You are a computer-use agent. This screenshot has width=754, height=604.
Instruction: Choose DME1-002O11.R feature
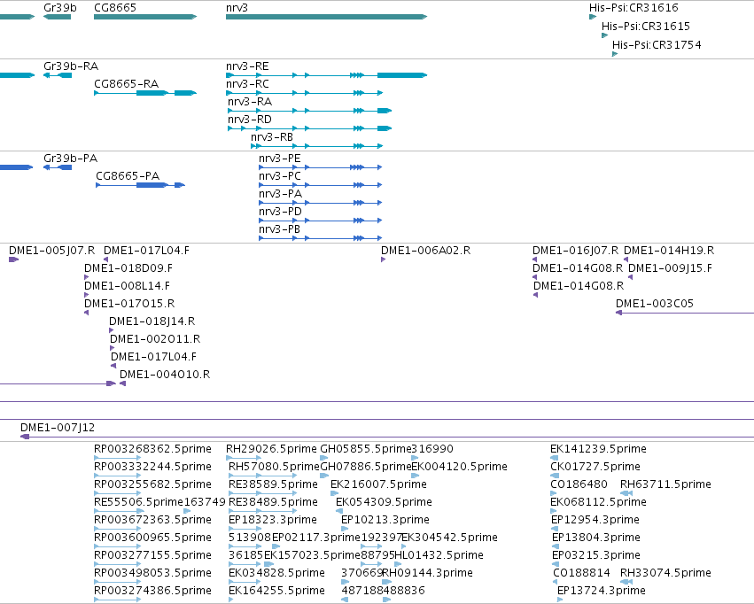[155, 339]
